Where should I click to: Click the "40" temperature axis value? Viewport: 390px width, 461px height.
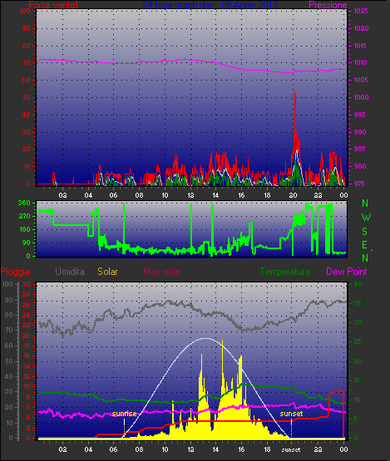pyautogui.click(x=358, y=284)
